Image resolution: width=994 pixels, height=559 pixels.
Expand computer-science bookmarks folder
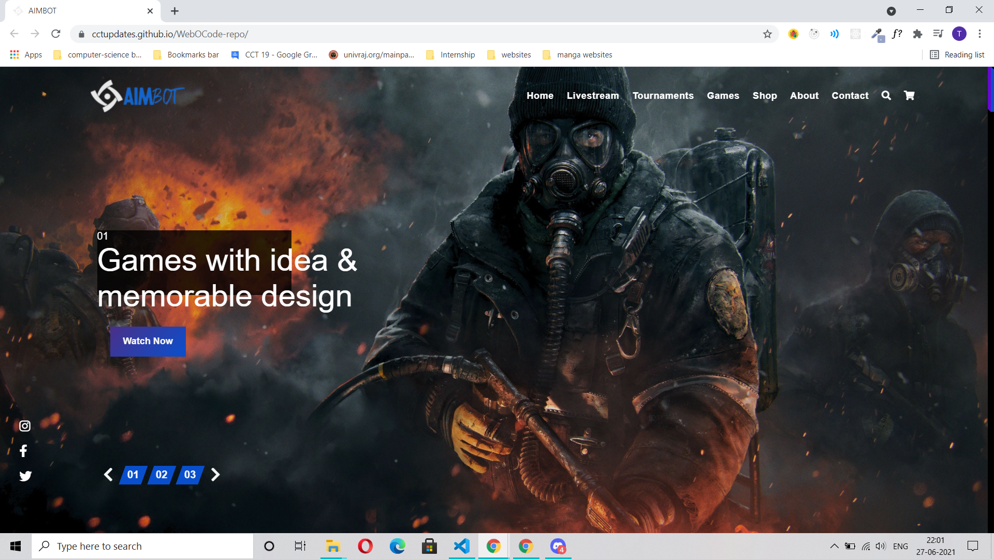click(x=97, y=55)
